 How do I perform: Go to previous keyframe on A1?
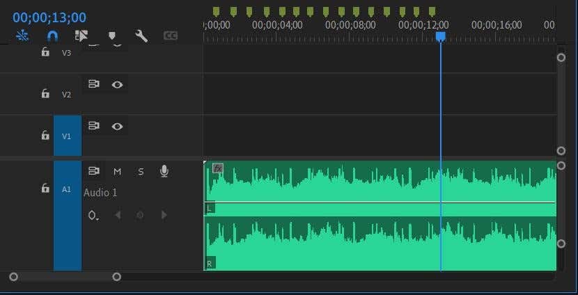point(118,215)
